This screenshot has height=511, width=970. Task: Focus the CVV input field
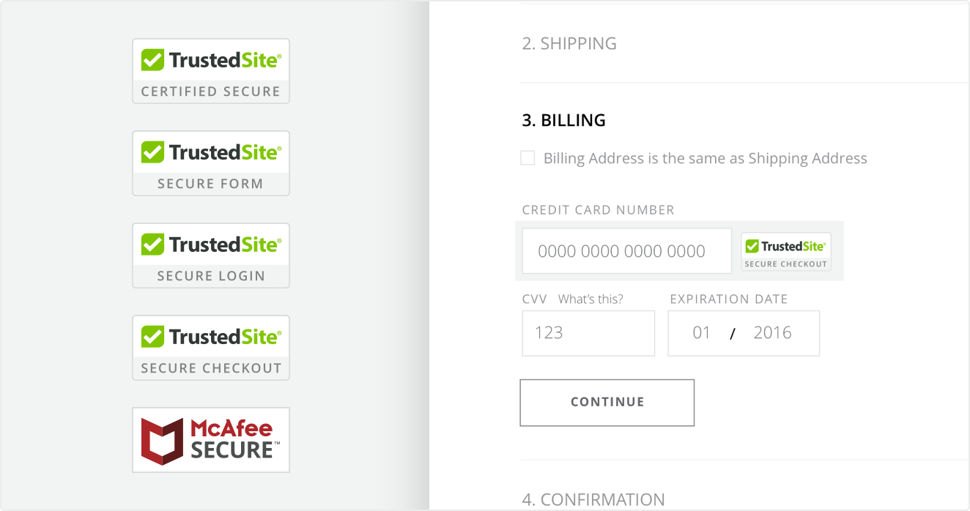588,333
